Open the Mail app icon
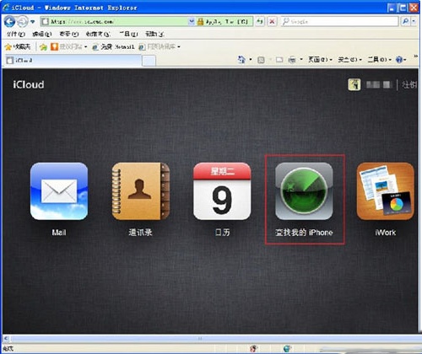 (x=59, y=191)
